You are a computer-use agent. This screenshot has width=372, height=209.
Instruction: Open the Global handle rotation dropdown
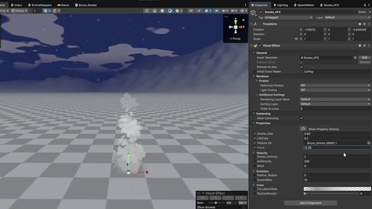point(19,11)
